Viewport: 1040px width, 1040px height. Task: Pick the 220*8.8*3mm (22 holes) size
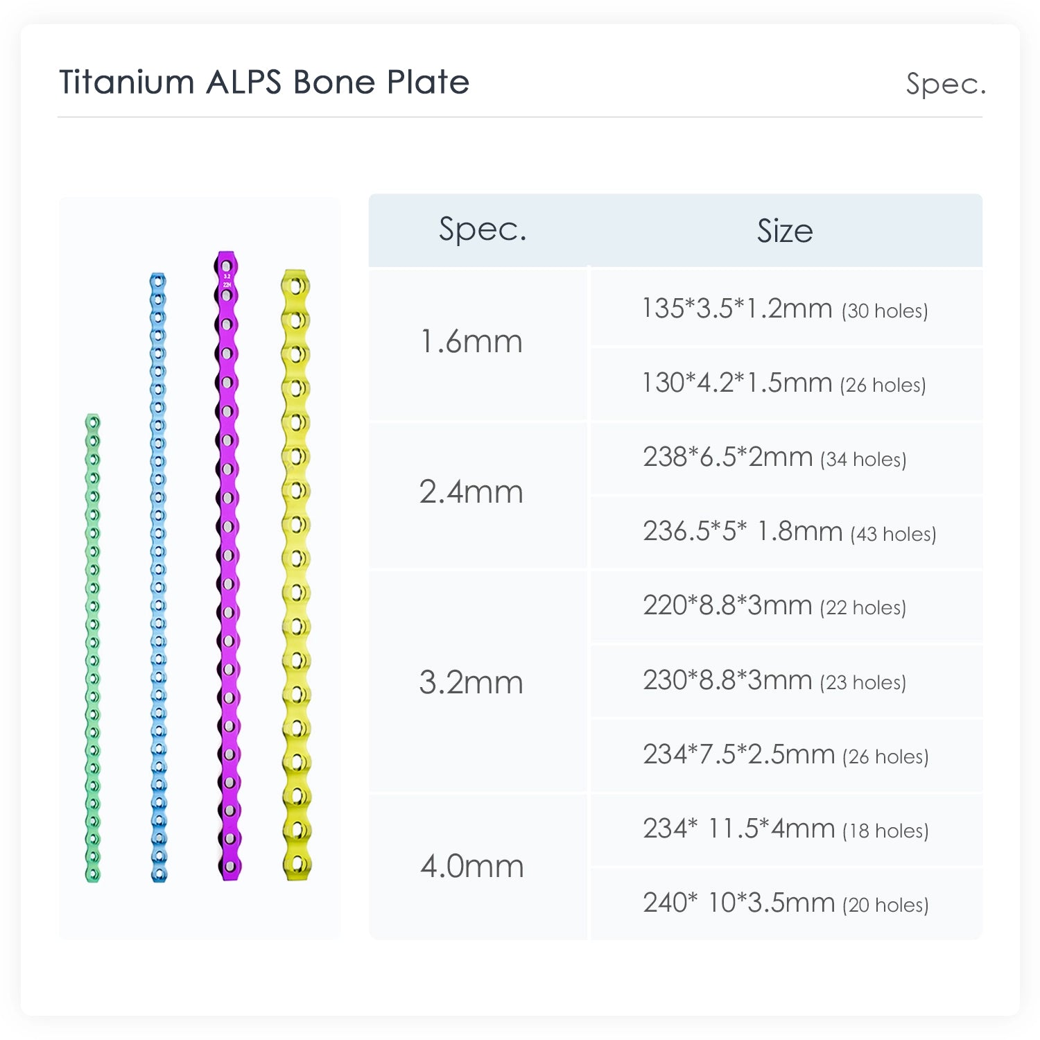(x=774, y=606)
